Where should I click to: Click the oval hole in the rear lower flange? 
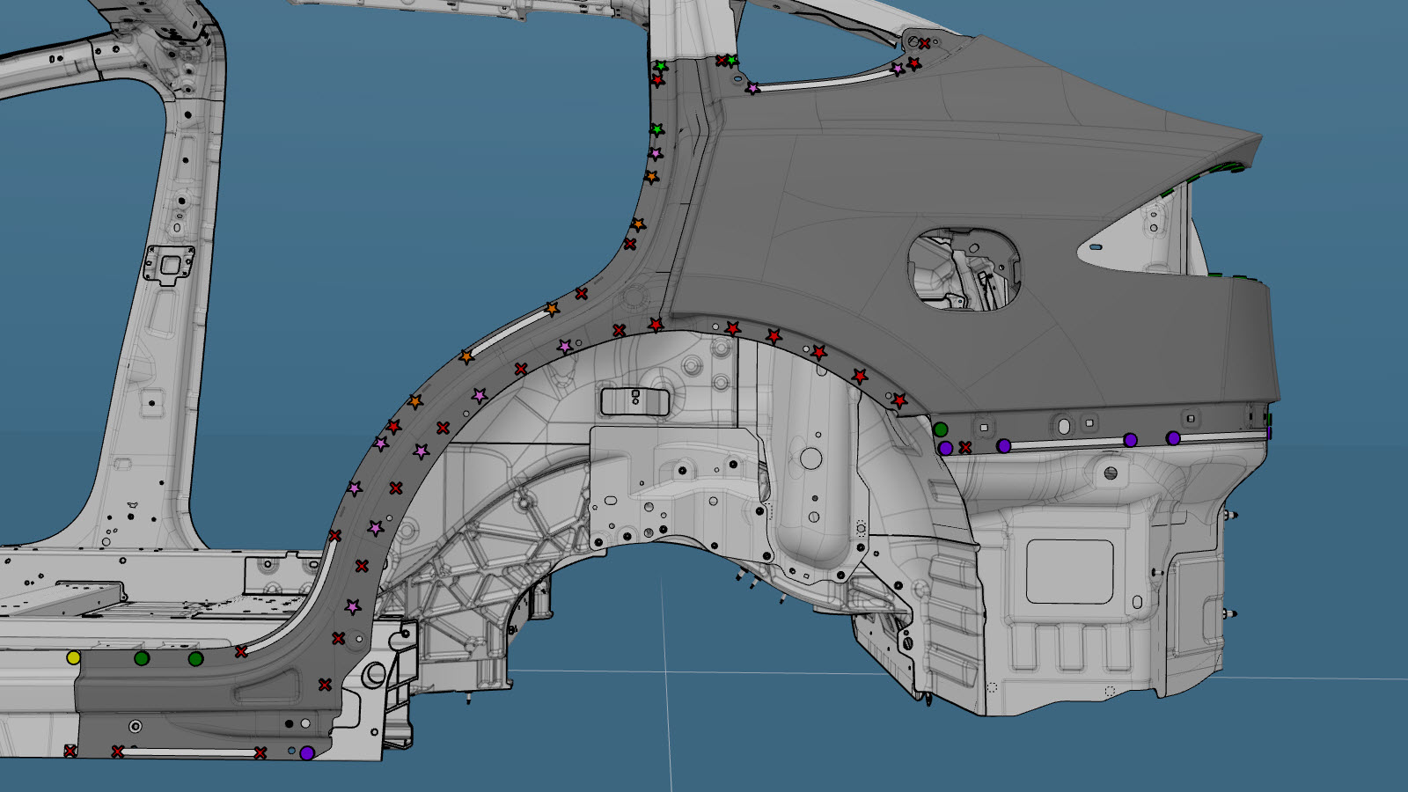[1064, 427]
